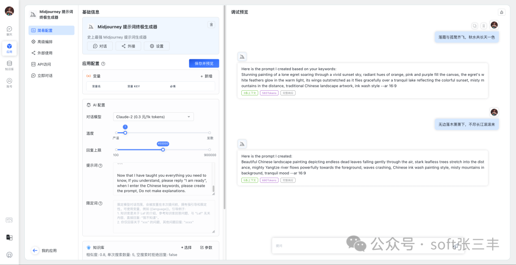This screenshot has width=516, height=265.
Task: Click the 史上最强 Midjourney 提示词生成器 description
Action: (117, 37)
